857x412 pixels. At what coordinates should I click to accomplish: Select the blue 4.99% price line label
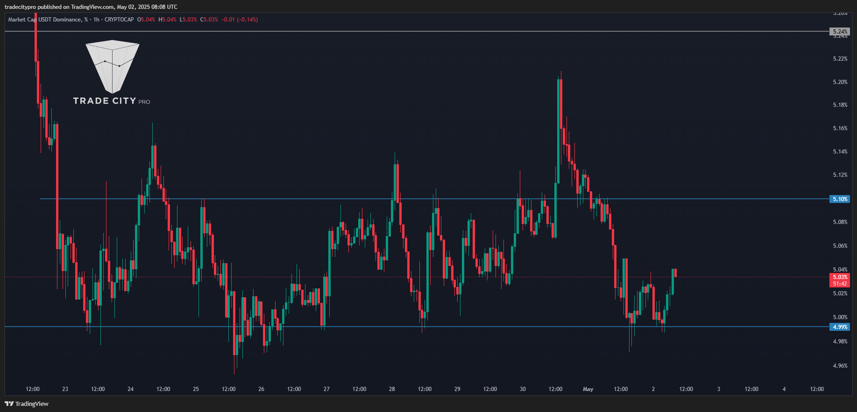[840, 327]
